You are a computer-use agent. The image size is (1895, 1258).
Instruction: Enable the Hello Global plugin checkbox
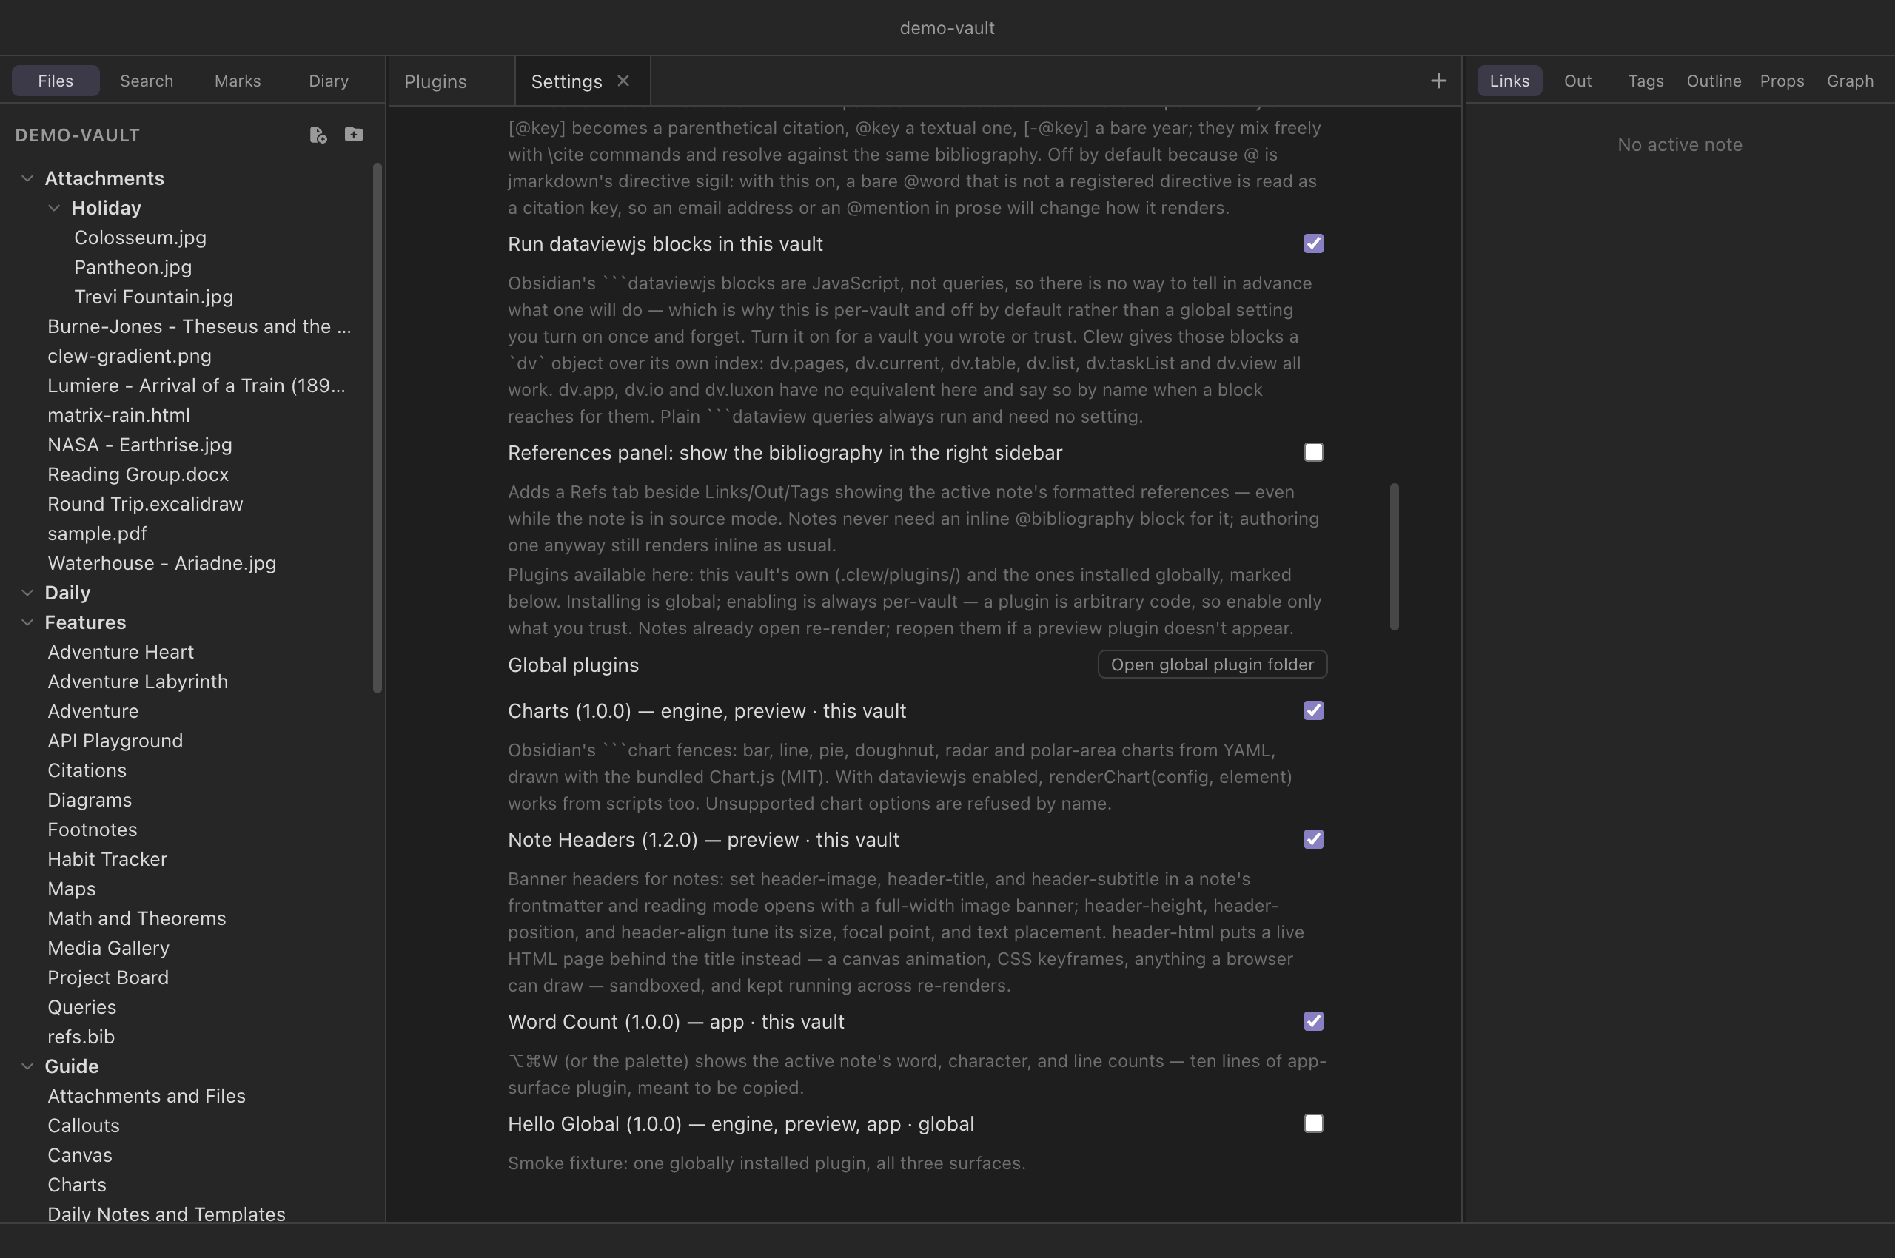1313,1123
